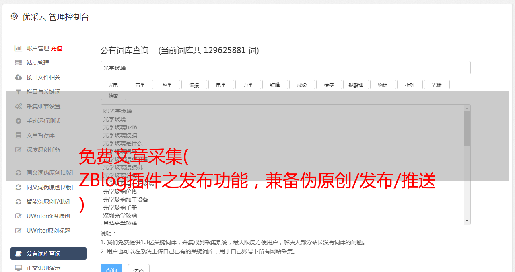Image resolution: width=515 pixels, height=272 pixels.
Task: Click the 清空 button
Action: 139,268
